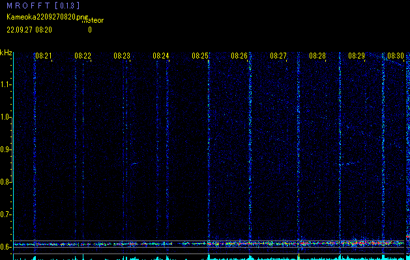Click the 08:22 time marker
The width and height of the screenshot is (410, 260).
[x=83, y=56]
